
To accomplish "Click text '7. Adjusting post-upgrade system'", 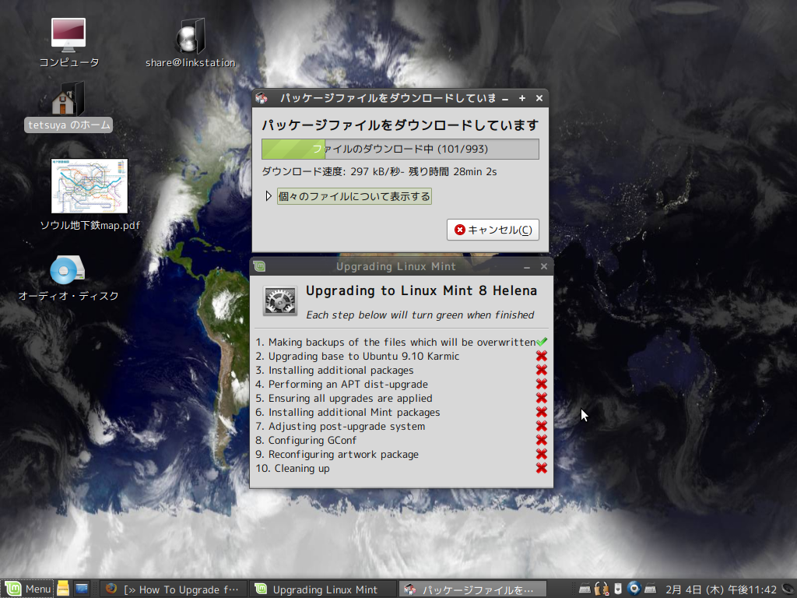I will pyautogui.click(x=340, y=426).
